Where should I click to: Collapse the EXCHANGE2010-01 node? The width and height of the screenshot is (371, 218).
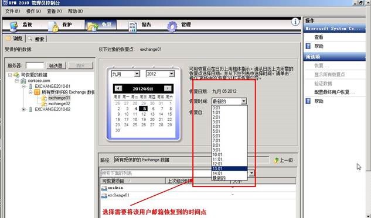[x=23, y=86]
